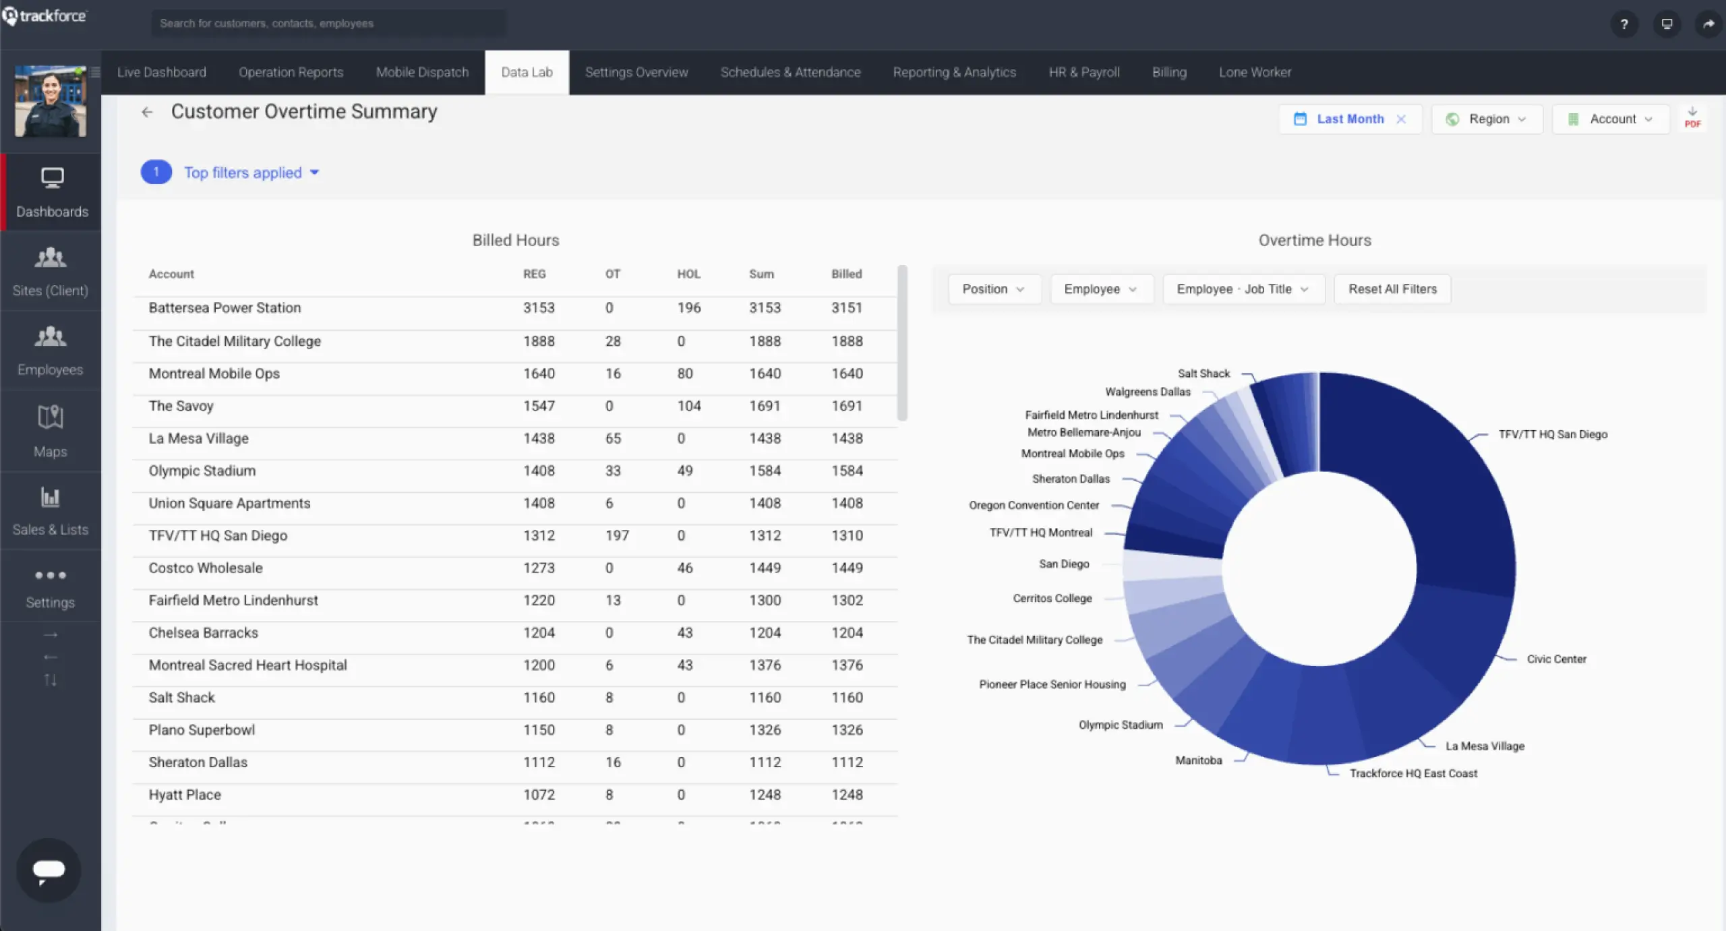This screenshot has height=931, width=1726.
Task: Click Reset All Filters for Overtime Hours
Action: (1392, 289)
